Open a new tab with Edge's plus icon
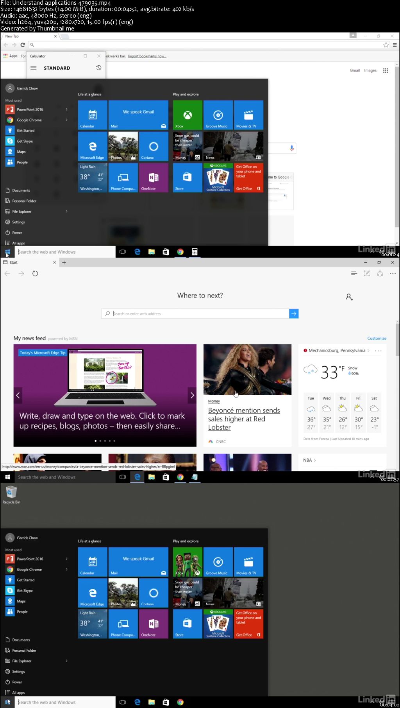This screenshot has height=708, width=400. (64, 262)
